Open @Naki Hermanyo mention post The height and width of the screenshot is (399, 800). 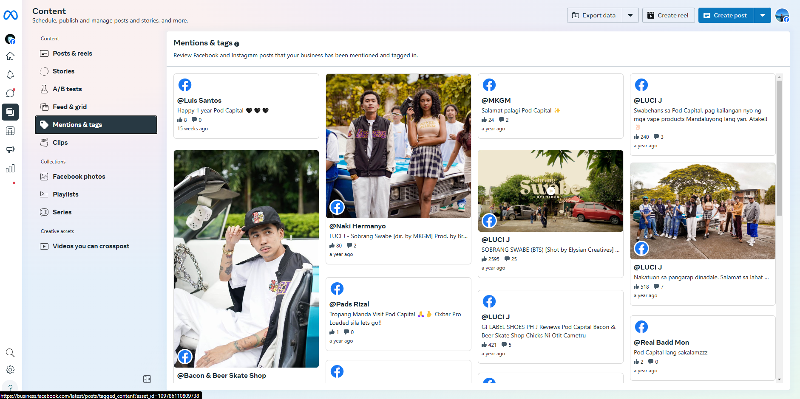[357, 226]
